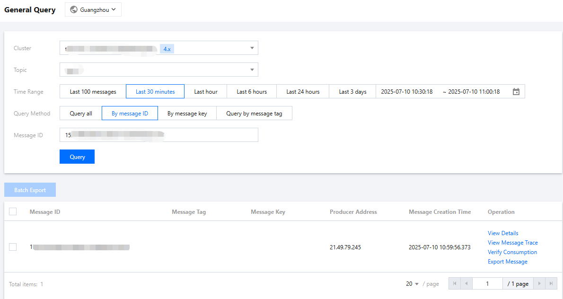Choose Last 100 messages range

[x=93, y=92]
